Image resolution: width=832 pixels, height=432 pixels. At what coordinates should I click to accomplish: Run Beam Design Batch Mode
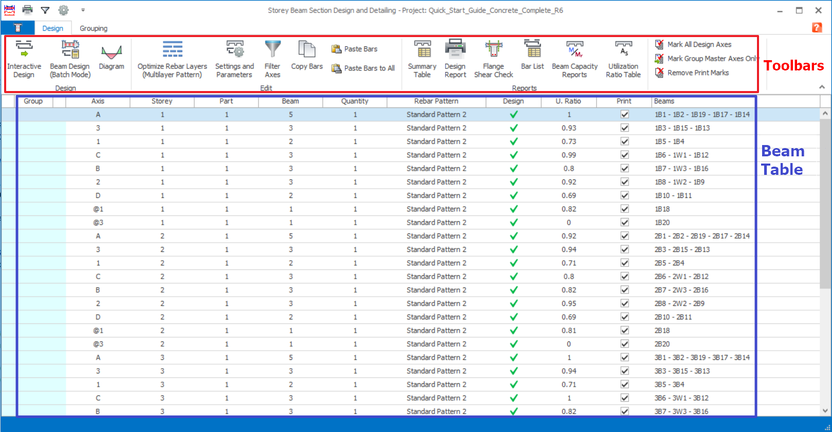[70, 59]
